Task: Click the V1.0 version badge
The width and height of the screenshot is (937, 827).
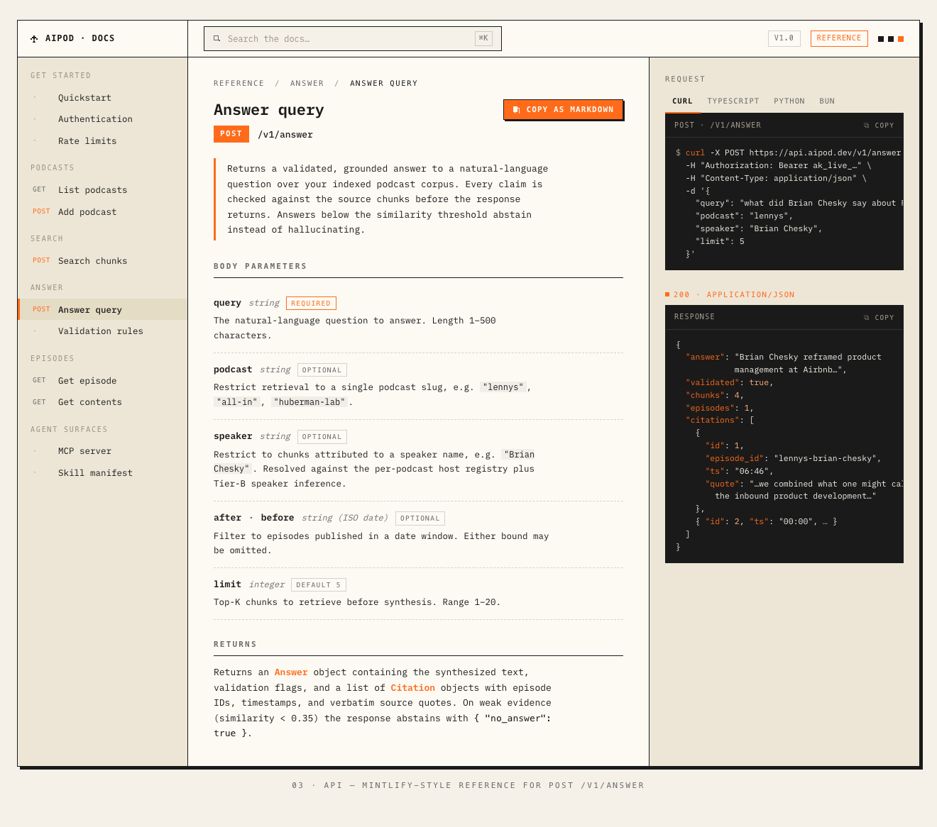Action: pos(784,38)
